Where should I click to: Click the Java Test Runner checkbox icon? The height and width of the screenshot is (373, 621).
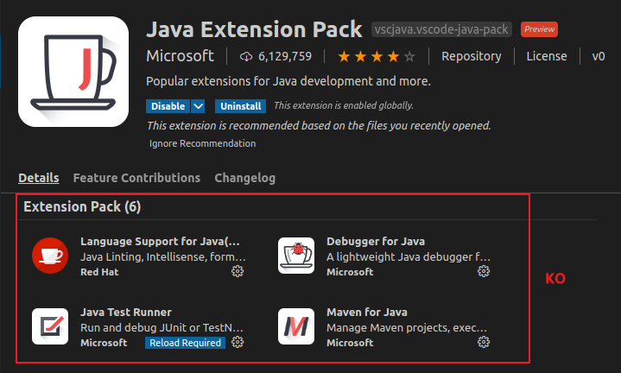tap(50, 326)
